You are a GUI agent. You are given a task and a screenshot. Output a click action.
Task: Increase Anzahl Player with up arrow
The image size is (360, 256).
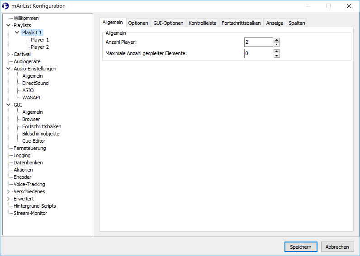tap(277, 40)
